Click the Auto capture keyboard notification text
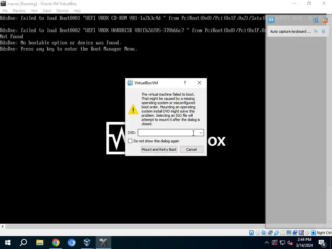The height and width of the screenshot is (249, 332). pos(290,31)
